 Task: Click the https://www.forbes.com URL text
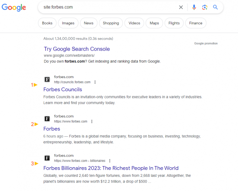coord(71,121)
